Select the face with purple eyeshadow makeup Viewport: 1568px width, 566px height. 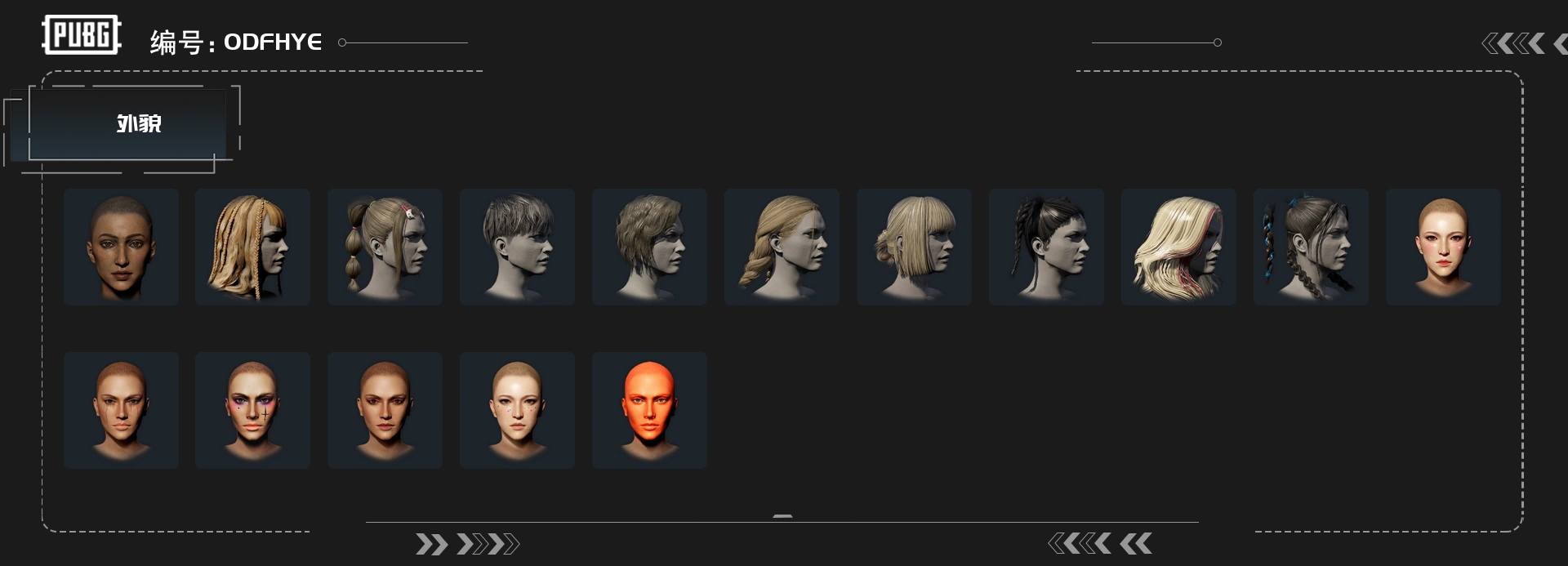point(252,410)
